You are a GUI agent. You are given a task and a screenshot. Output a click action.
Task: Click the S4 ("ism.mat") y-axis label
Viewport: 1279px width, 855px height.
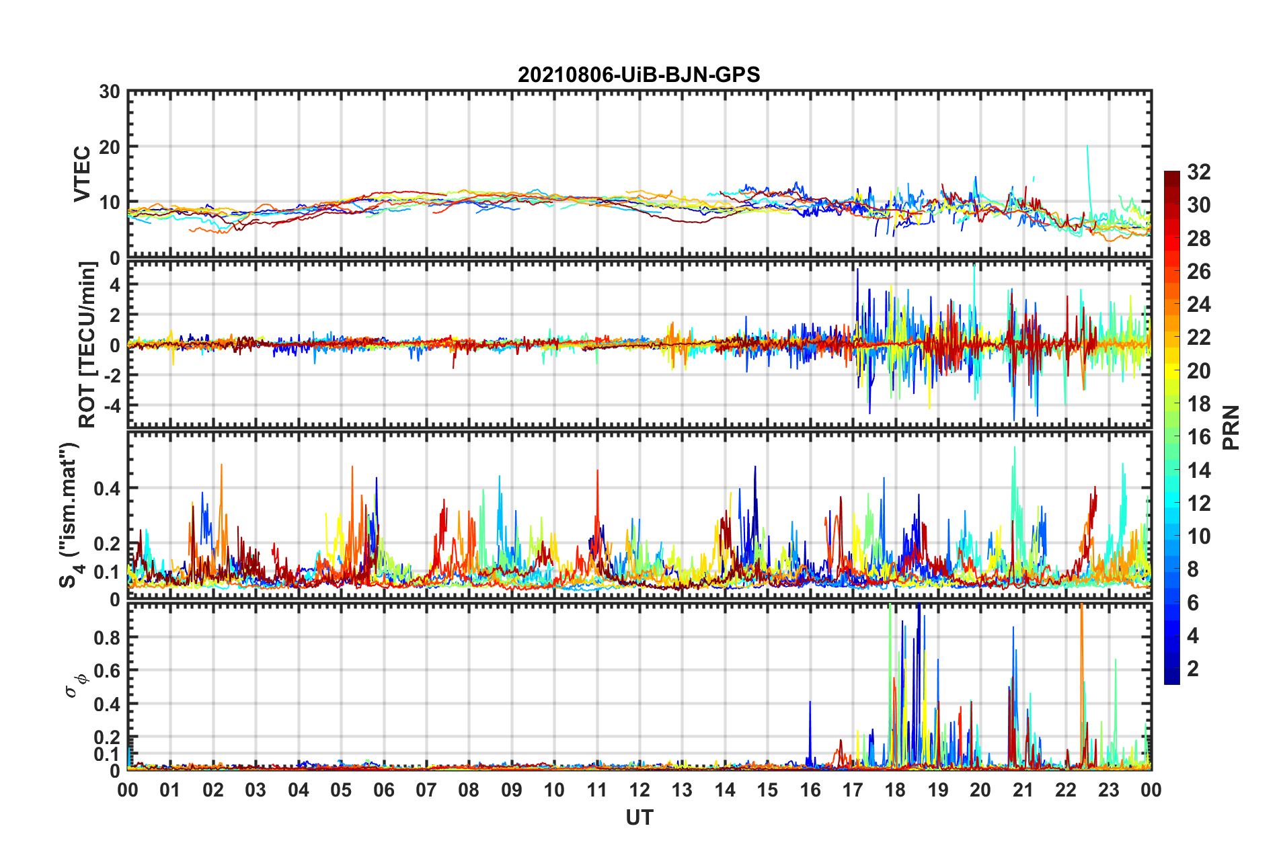[71, 515]
